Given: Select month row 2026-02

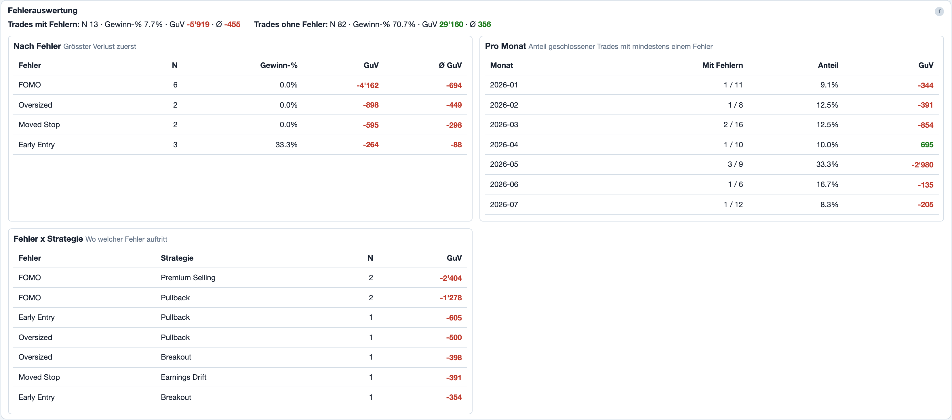Looking at the screenshot, I should click(x=711, y=105).
